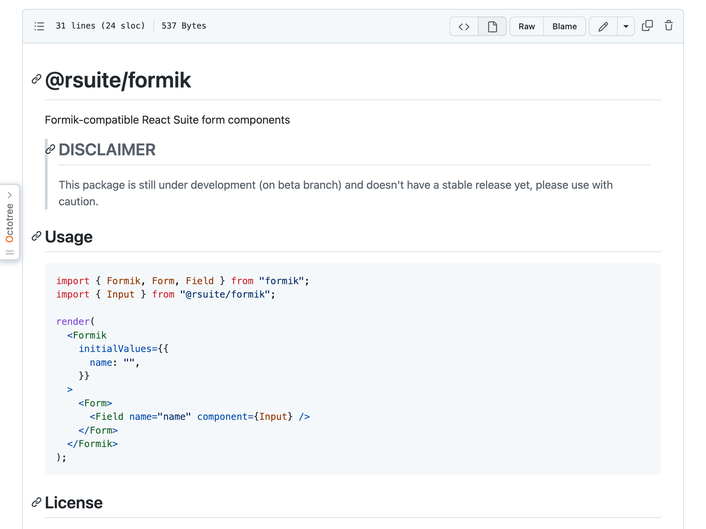This screenshot has width=706, height=529.
Task: Expand the edit options dropdown arrow
Action: click(626, 27)
